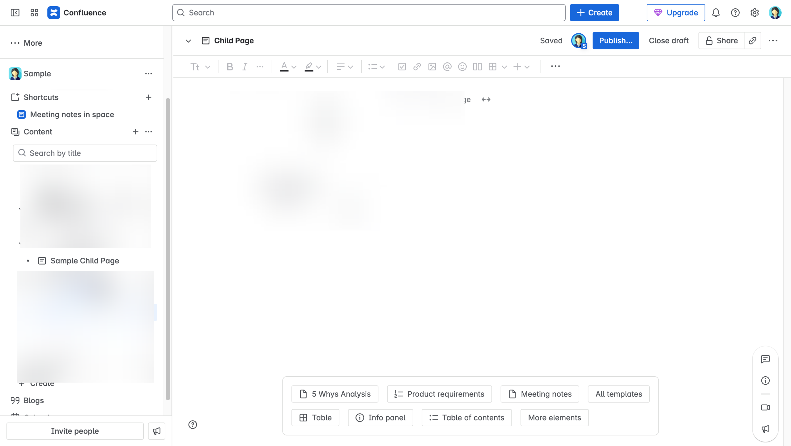Expand the bullet list options dropdown
Screen dimensions: 791x446
[382, 67]
